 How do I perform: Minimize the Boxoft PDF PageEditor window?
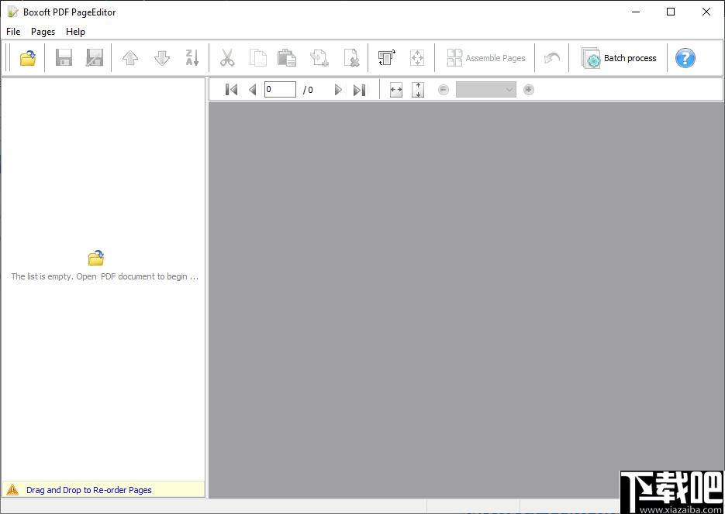coord(636,12)
